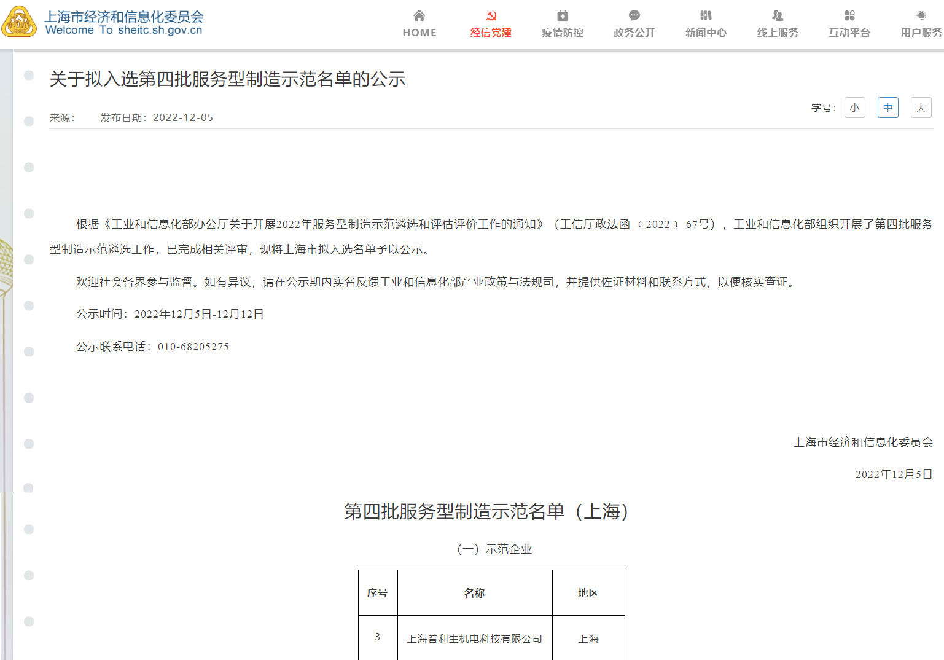The image size is (944, 660).
Task: Open 线上服务 menu
Action: [x=778, y=33]
